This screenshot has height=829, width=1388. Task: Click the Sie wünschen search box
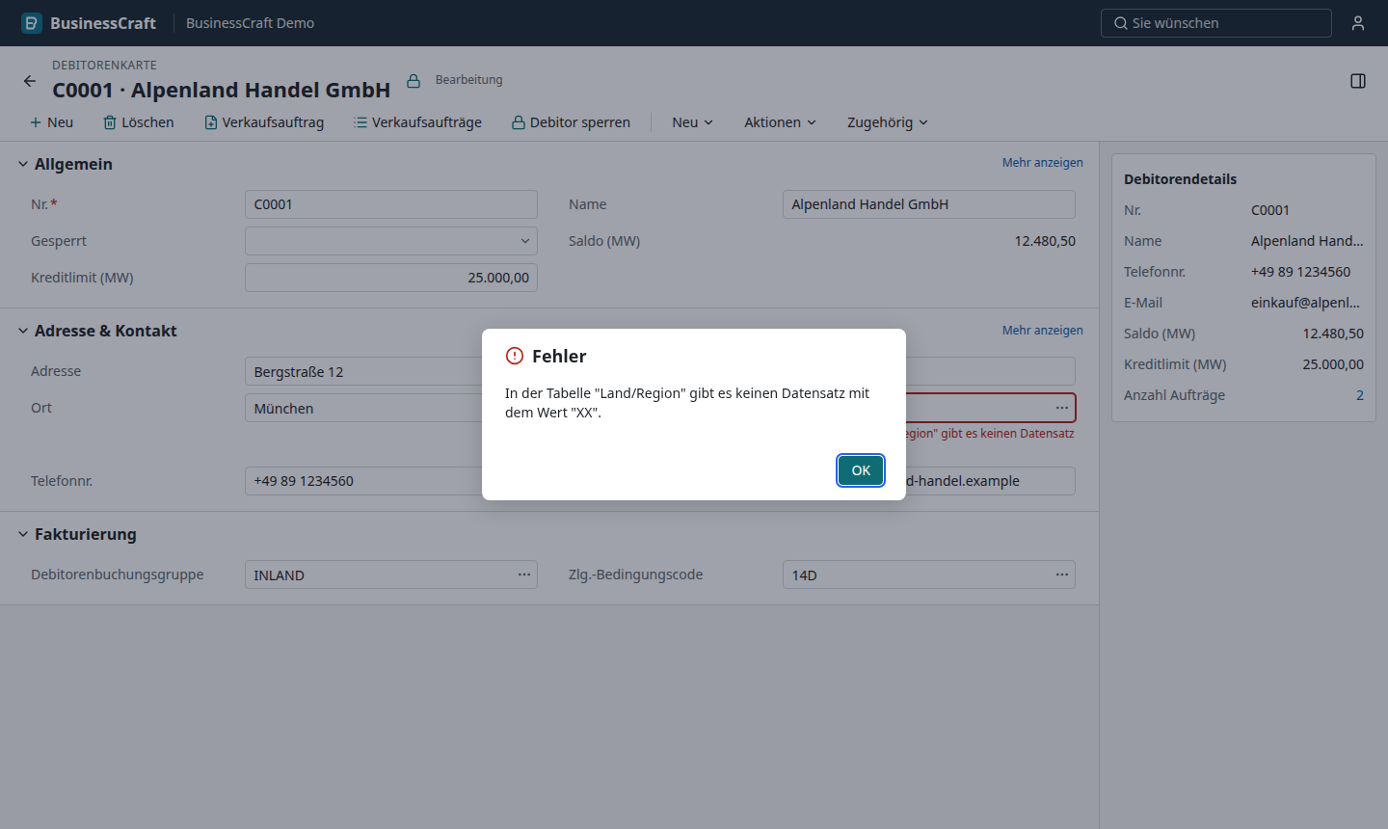[x=1216, y=23]
